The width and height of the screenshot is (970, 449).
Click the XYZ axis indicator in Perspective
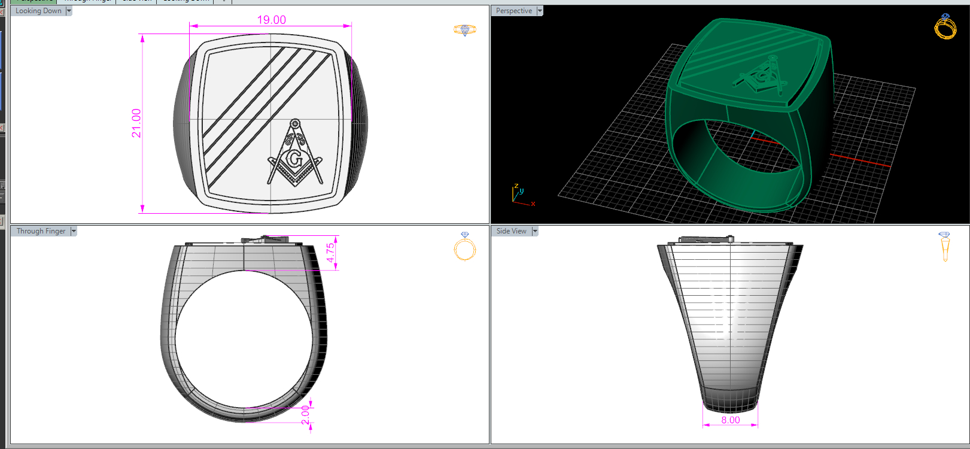[523, 195]
